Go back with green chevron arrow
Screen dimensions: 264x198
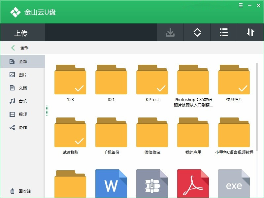[13, 48]
